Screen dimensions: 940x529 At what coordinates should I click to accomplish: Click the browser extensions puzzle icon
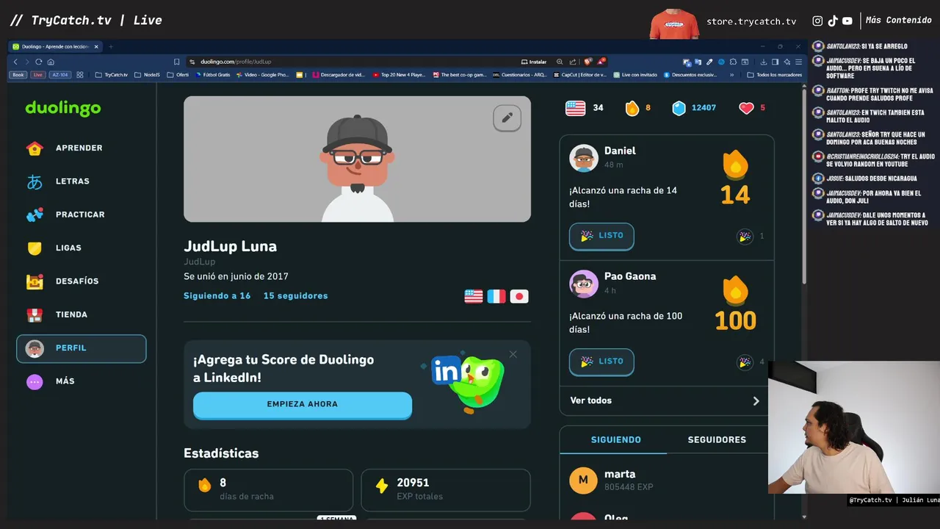tap(733, 62)
